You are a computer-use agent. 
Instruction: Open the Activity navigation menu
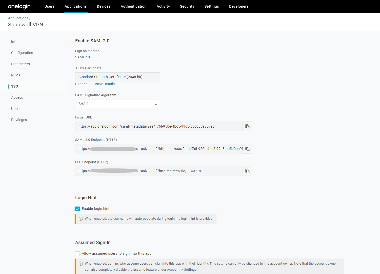(x=163, y=6)
